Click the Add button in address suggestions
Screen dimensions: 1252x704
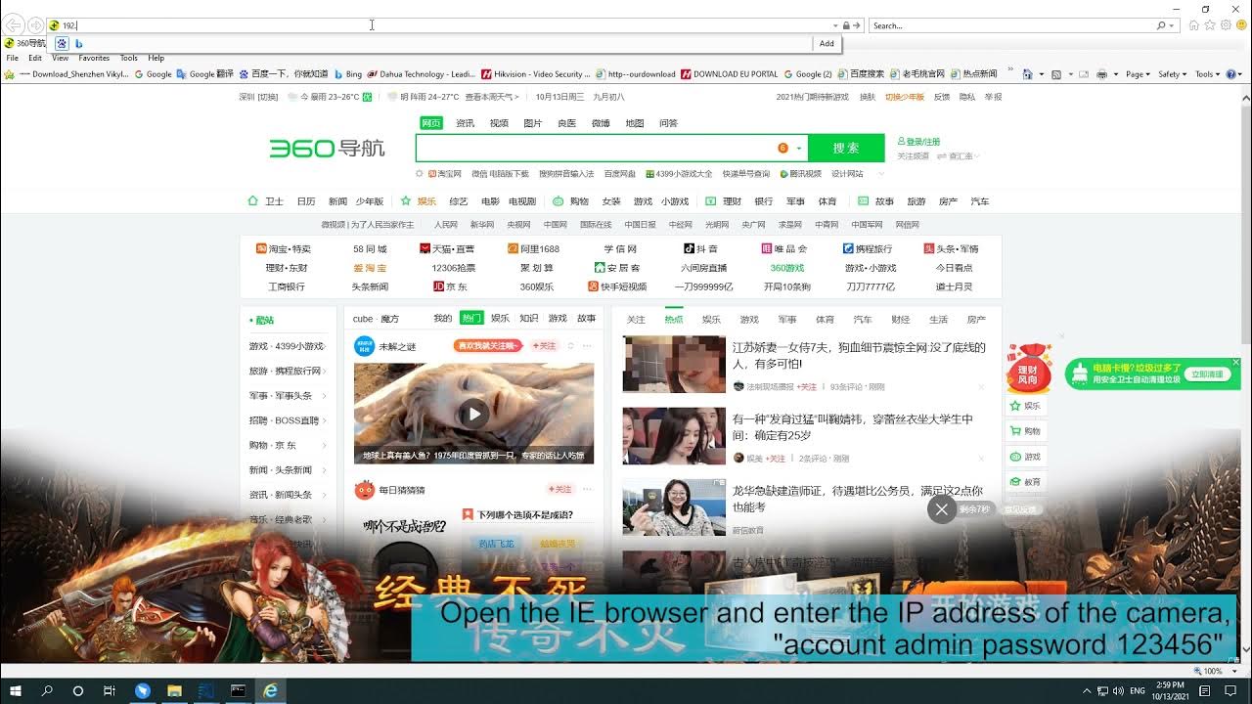coord(827,43)
